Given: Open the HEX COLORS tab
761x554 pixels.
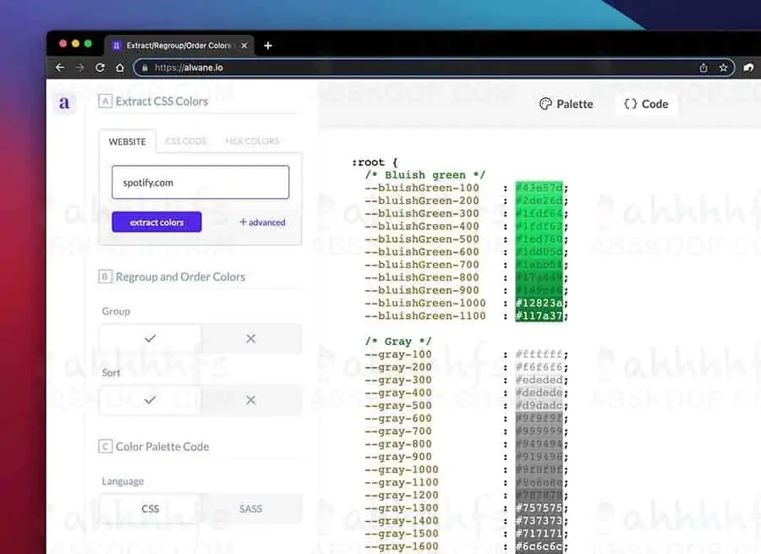Looking at the screenshot, I should pyautogui.click(x=252, y=141).
